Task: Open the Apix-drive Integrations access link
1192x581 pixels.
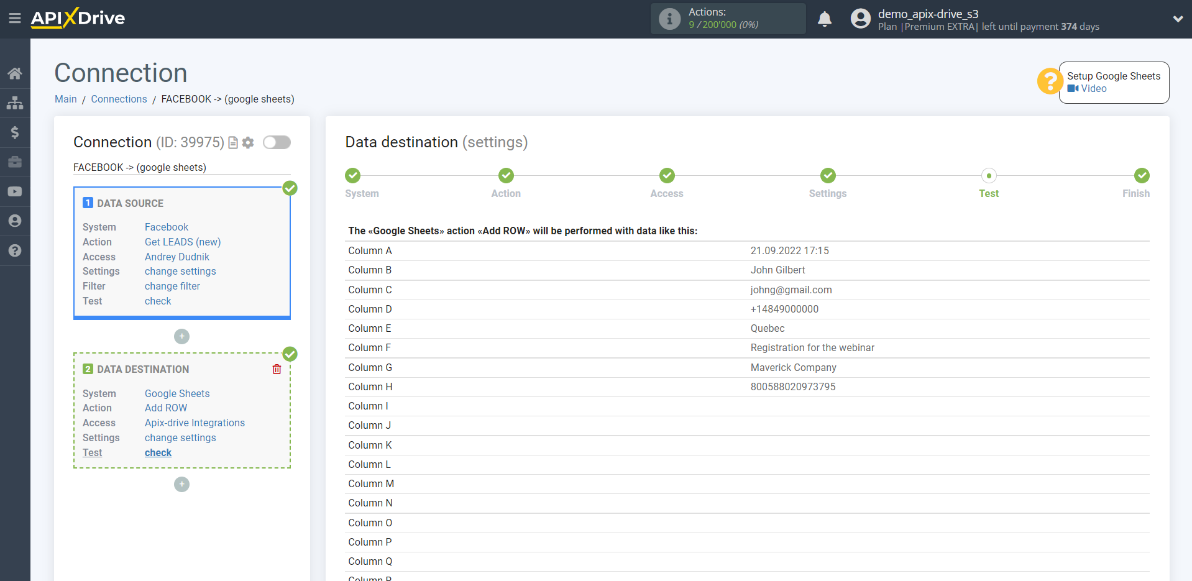Action: [195, 423]
